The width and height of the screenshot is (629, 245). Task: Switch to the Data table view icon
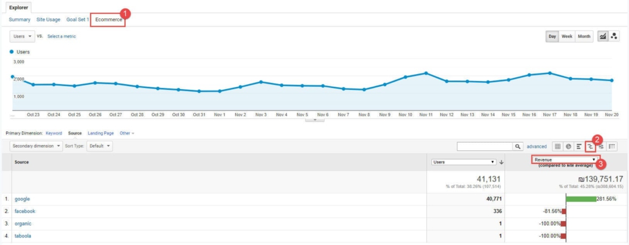coord(557,146)
